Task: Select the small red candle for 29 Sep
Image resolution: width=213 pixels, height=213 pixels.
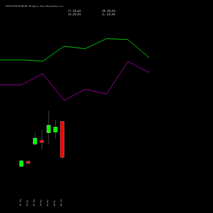Action: pyautogui.click(x=42, y=141)
